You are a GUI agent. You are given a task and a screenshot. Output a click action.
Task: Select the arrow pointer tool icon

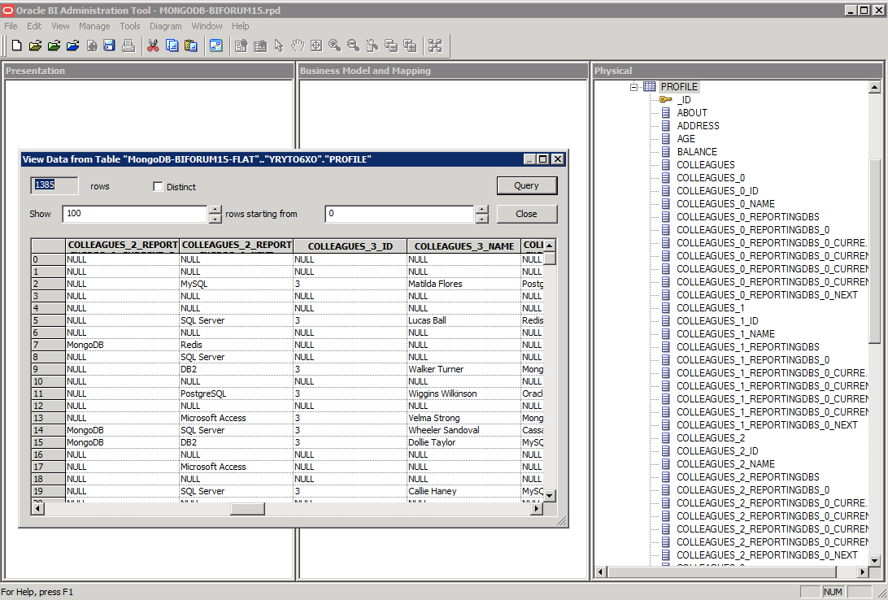click(279, 46)
